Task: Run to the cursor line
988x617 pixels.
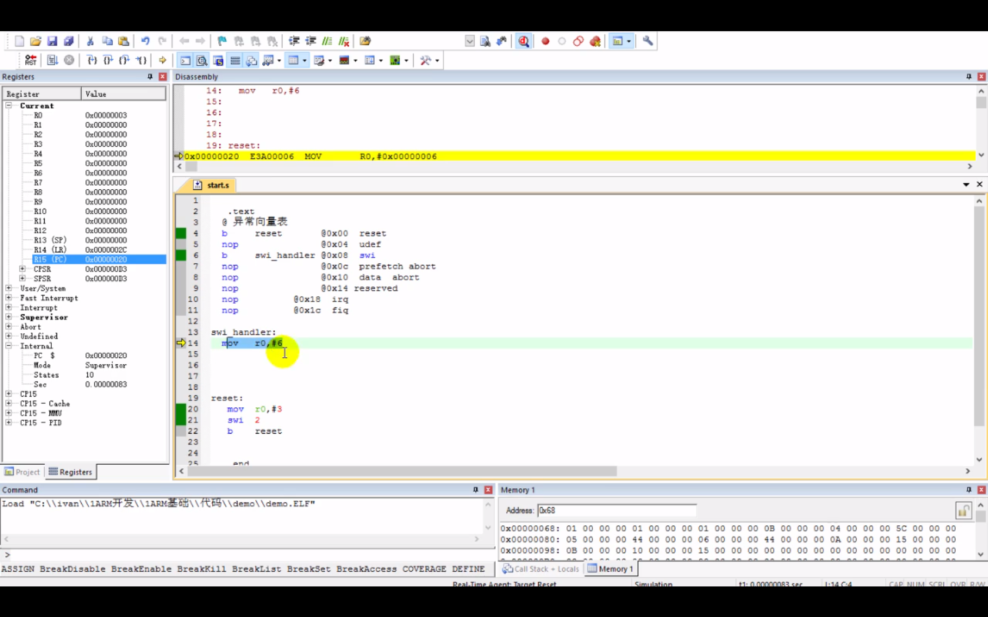Action: point(141,60)
